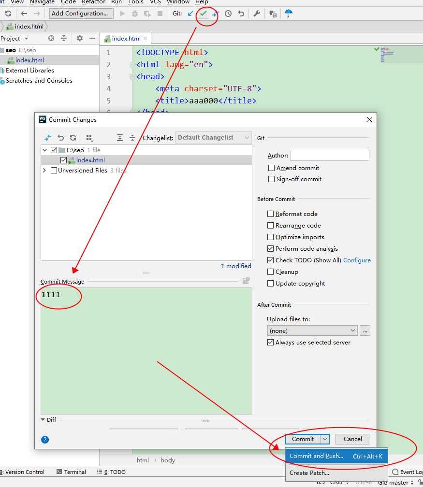The height and width of the screenshot is (487, 423).
Task: Open Upload files to dropdown
Action: pyautogui.click(x=312, y=331)
